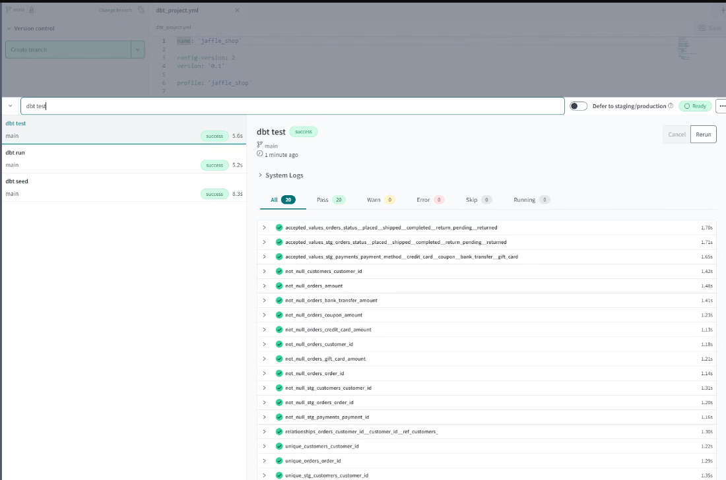Viewport: 726px width, 480px height.
Task: Switch to the Skip tab
Action: (478, 200)
